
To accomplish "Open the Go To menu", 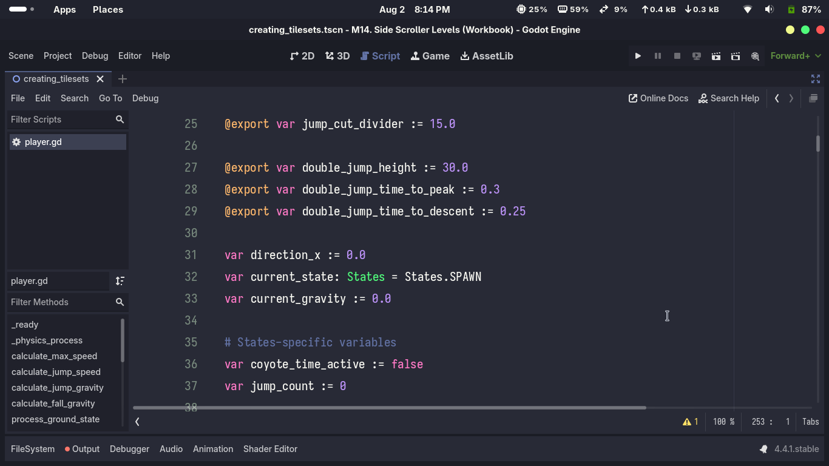I will point(110,98).
